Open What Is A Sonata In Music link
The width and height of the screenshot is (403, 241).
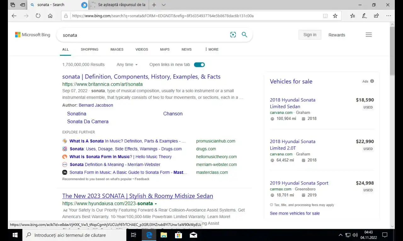point(128,141)
